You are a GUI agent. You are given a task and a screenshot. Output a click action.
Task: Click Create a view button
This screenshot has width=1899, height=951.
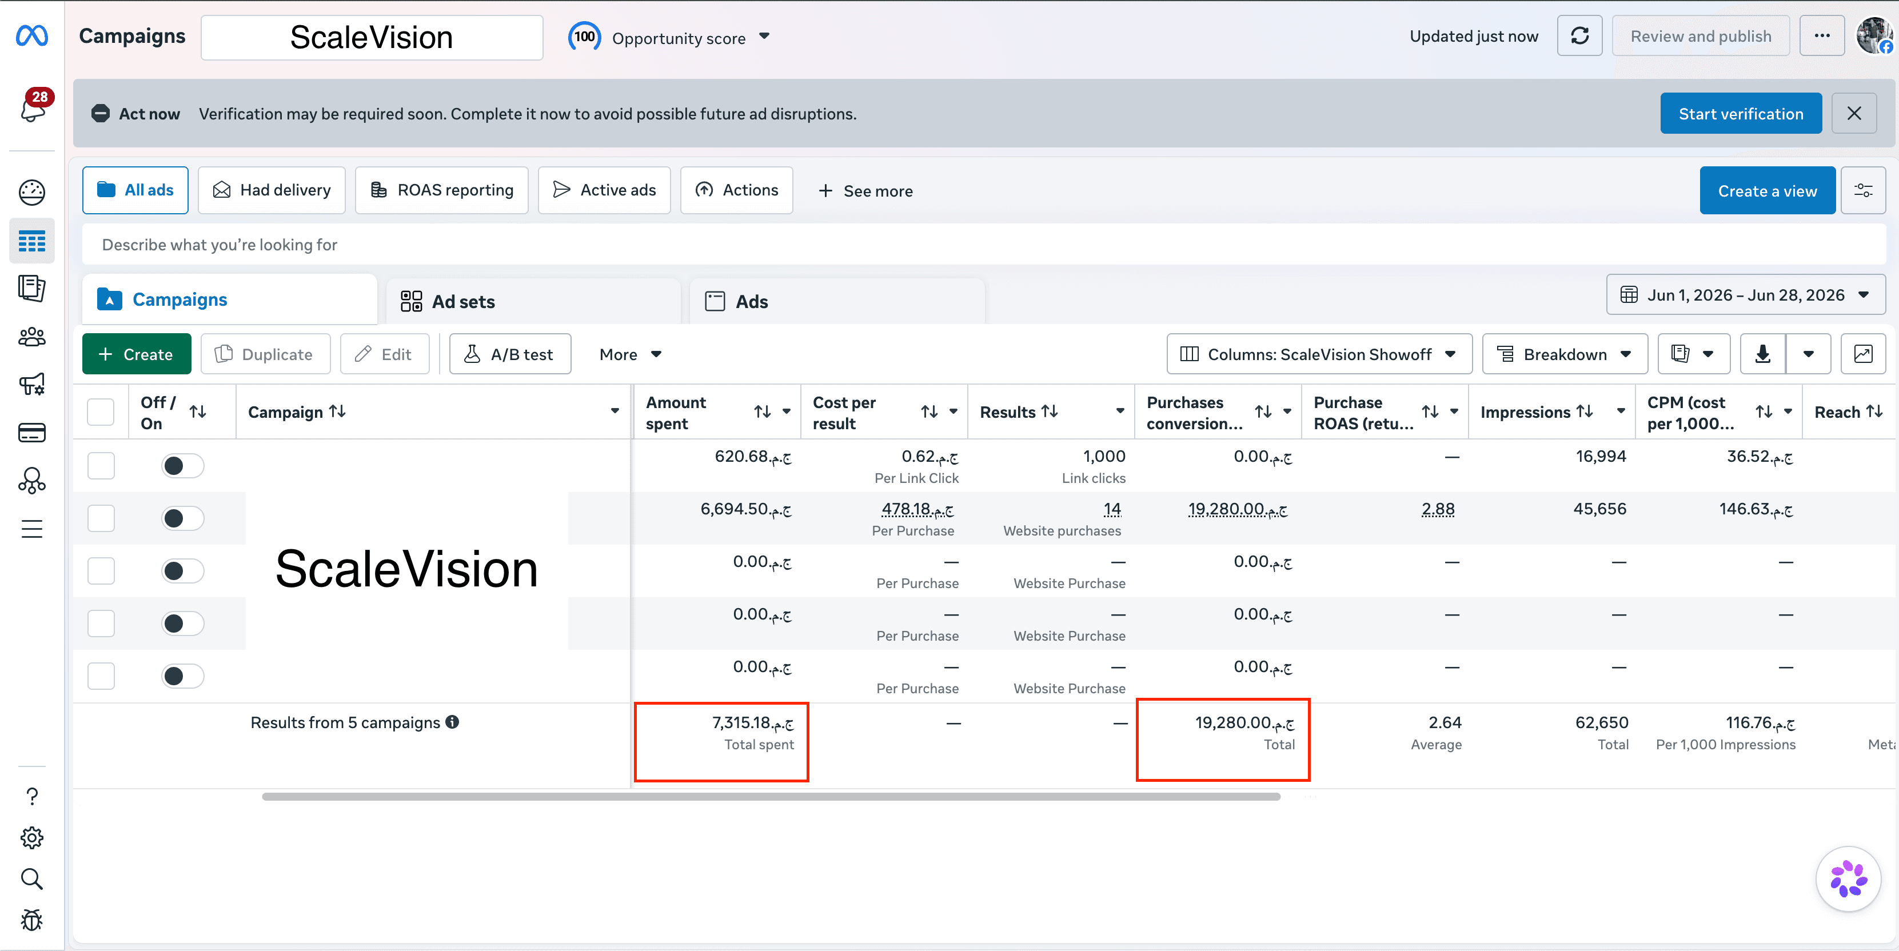1767,191
